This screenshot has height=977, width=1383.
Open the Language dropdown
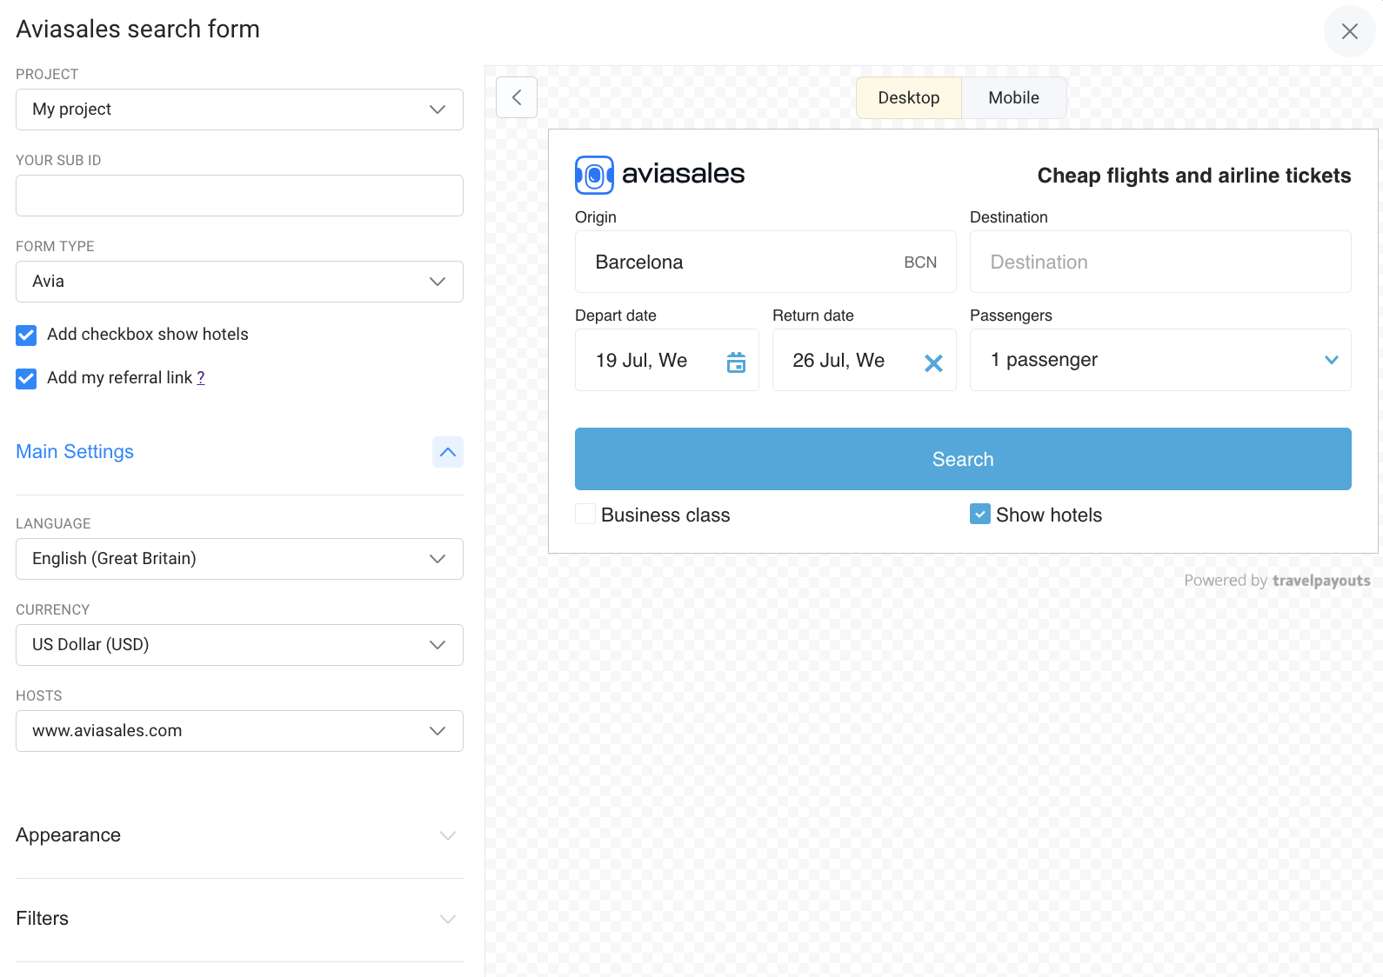point(239,559)
